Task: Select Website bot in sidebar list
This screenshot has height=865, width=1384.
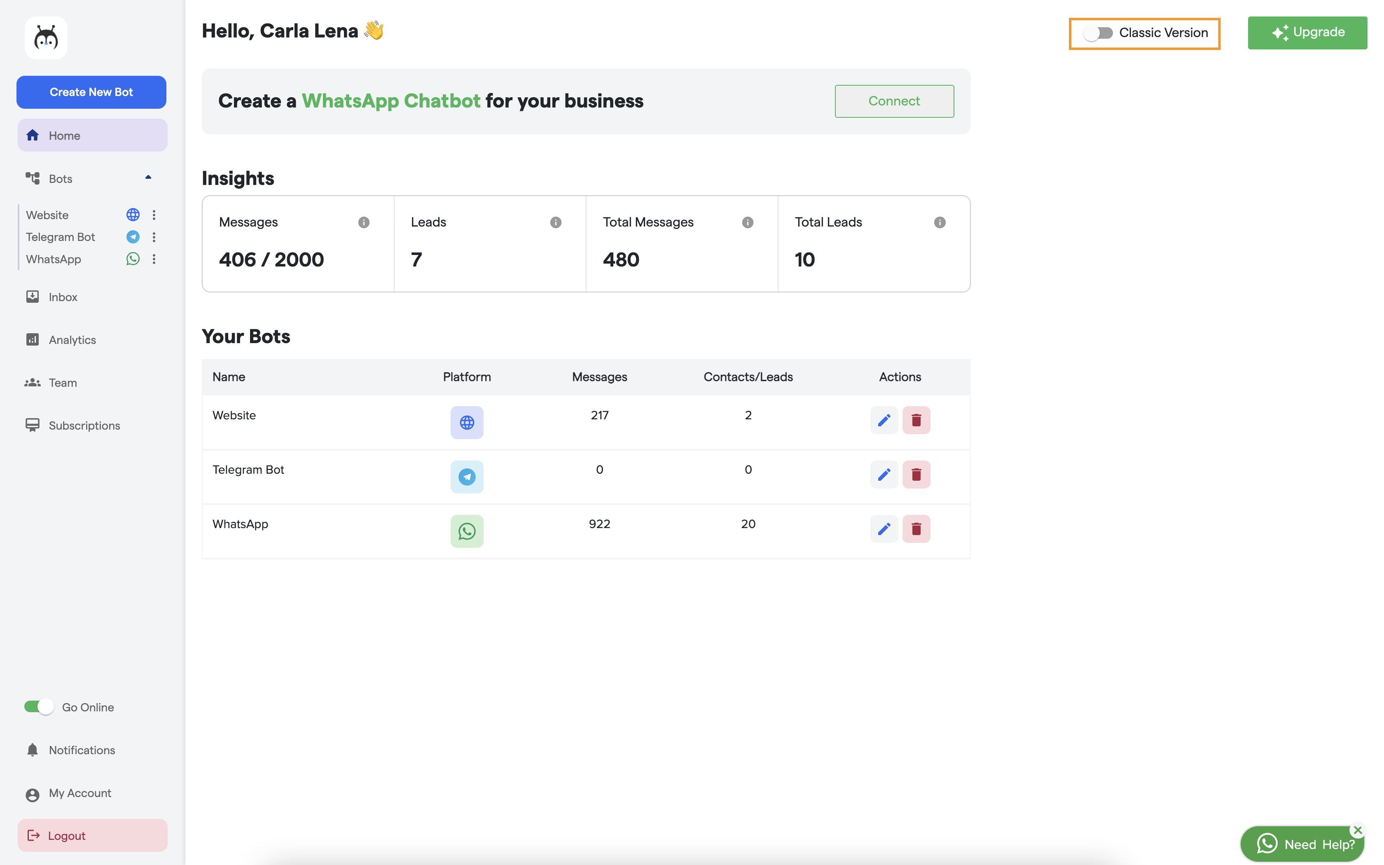Action: tap(47, 215)
